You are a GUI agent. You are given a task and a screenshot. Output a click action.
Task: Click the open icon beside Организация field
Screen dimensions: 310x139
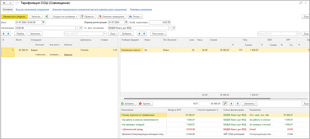pyautogui.click(x=81, y=28)
